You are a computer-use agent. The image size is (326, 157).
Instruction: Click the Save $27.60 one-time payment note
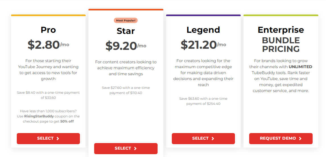pyautogui.click(x=126, y=90)
